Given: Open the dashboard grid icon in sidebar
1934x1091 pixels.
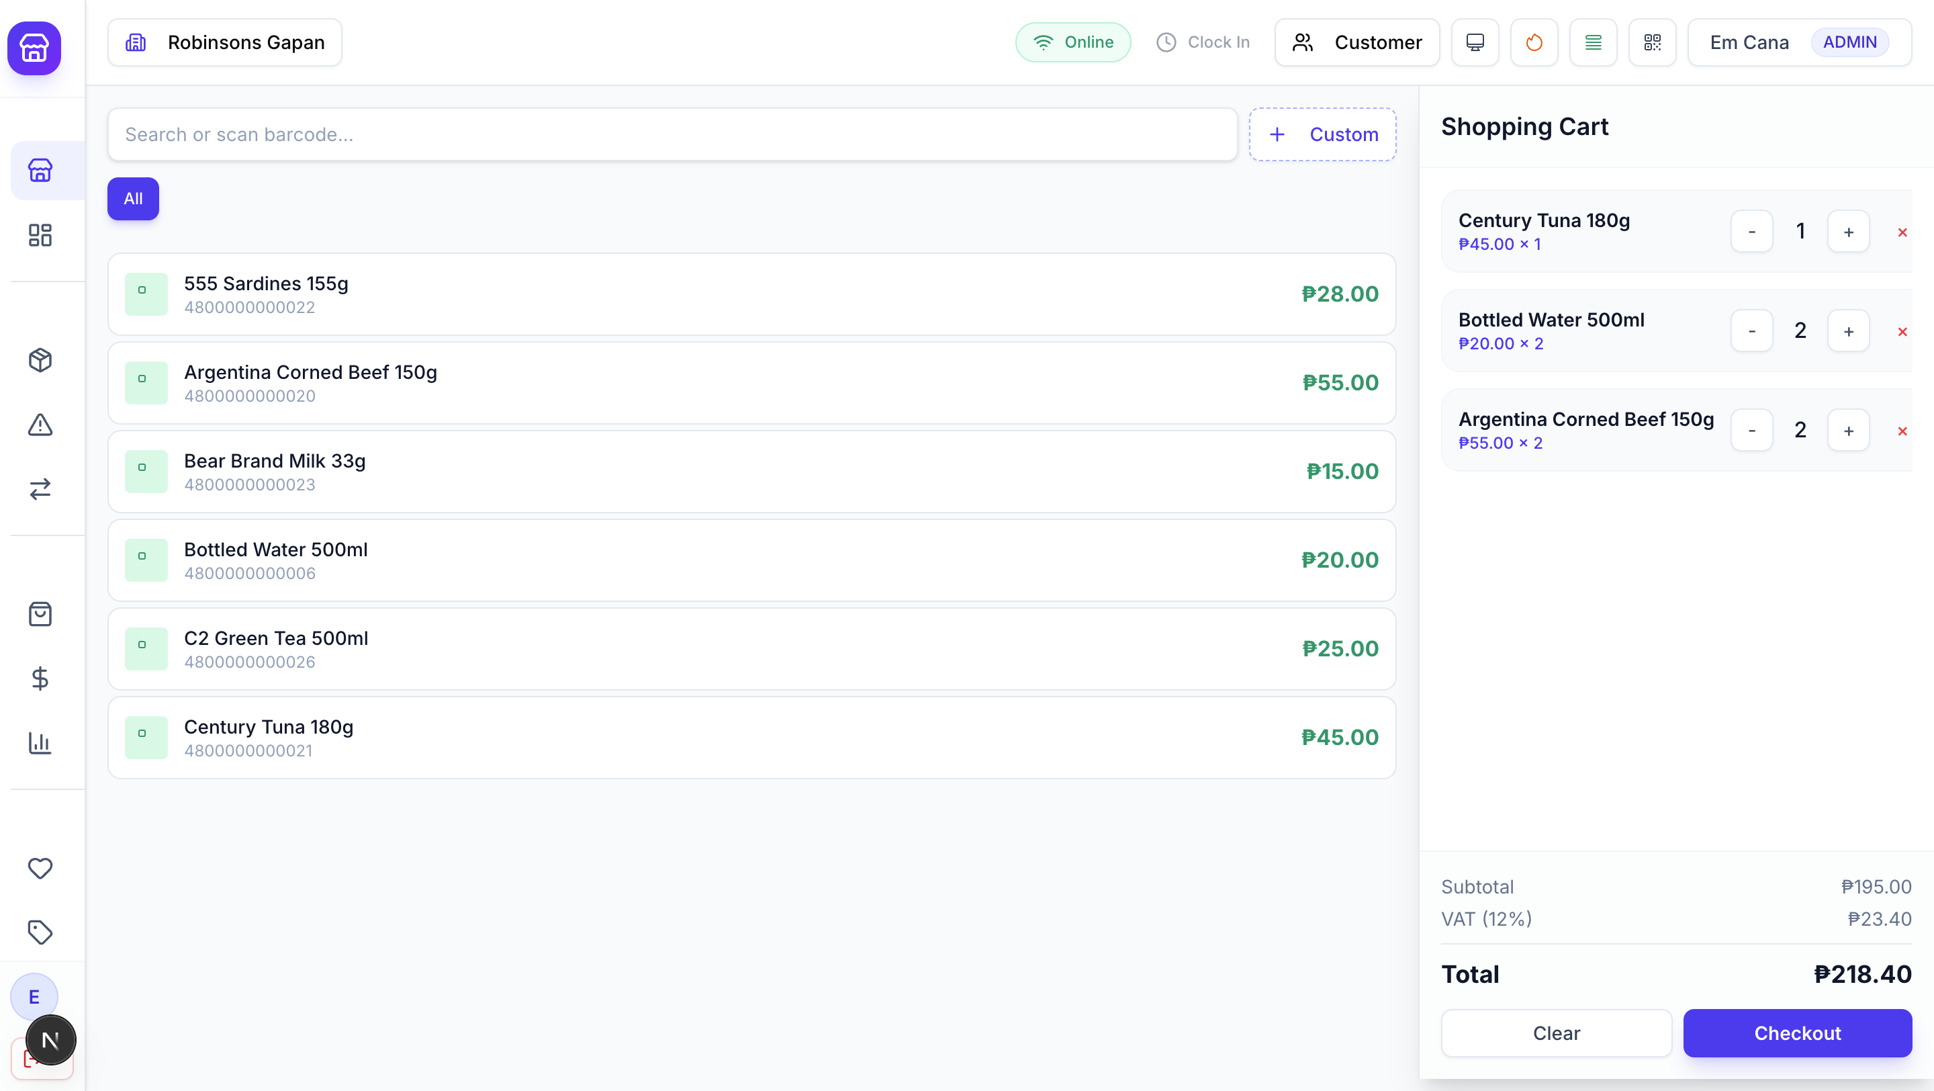Looking at the screenshot, I should coord(40,235).
